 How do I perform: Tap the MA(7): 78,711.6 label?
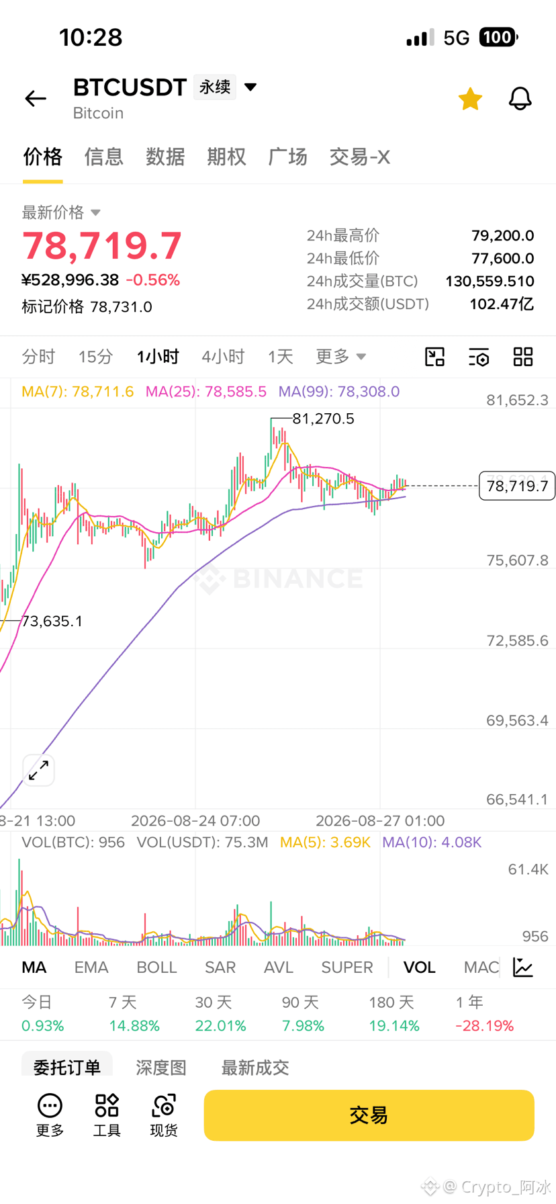78,392
